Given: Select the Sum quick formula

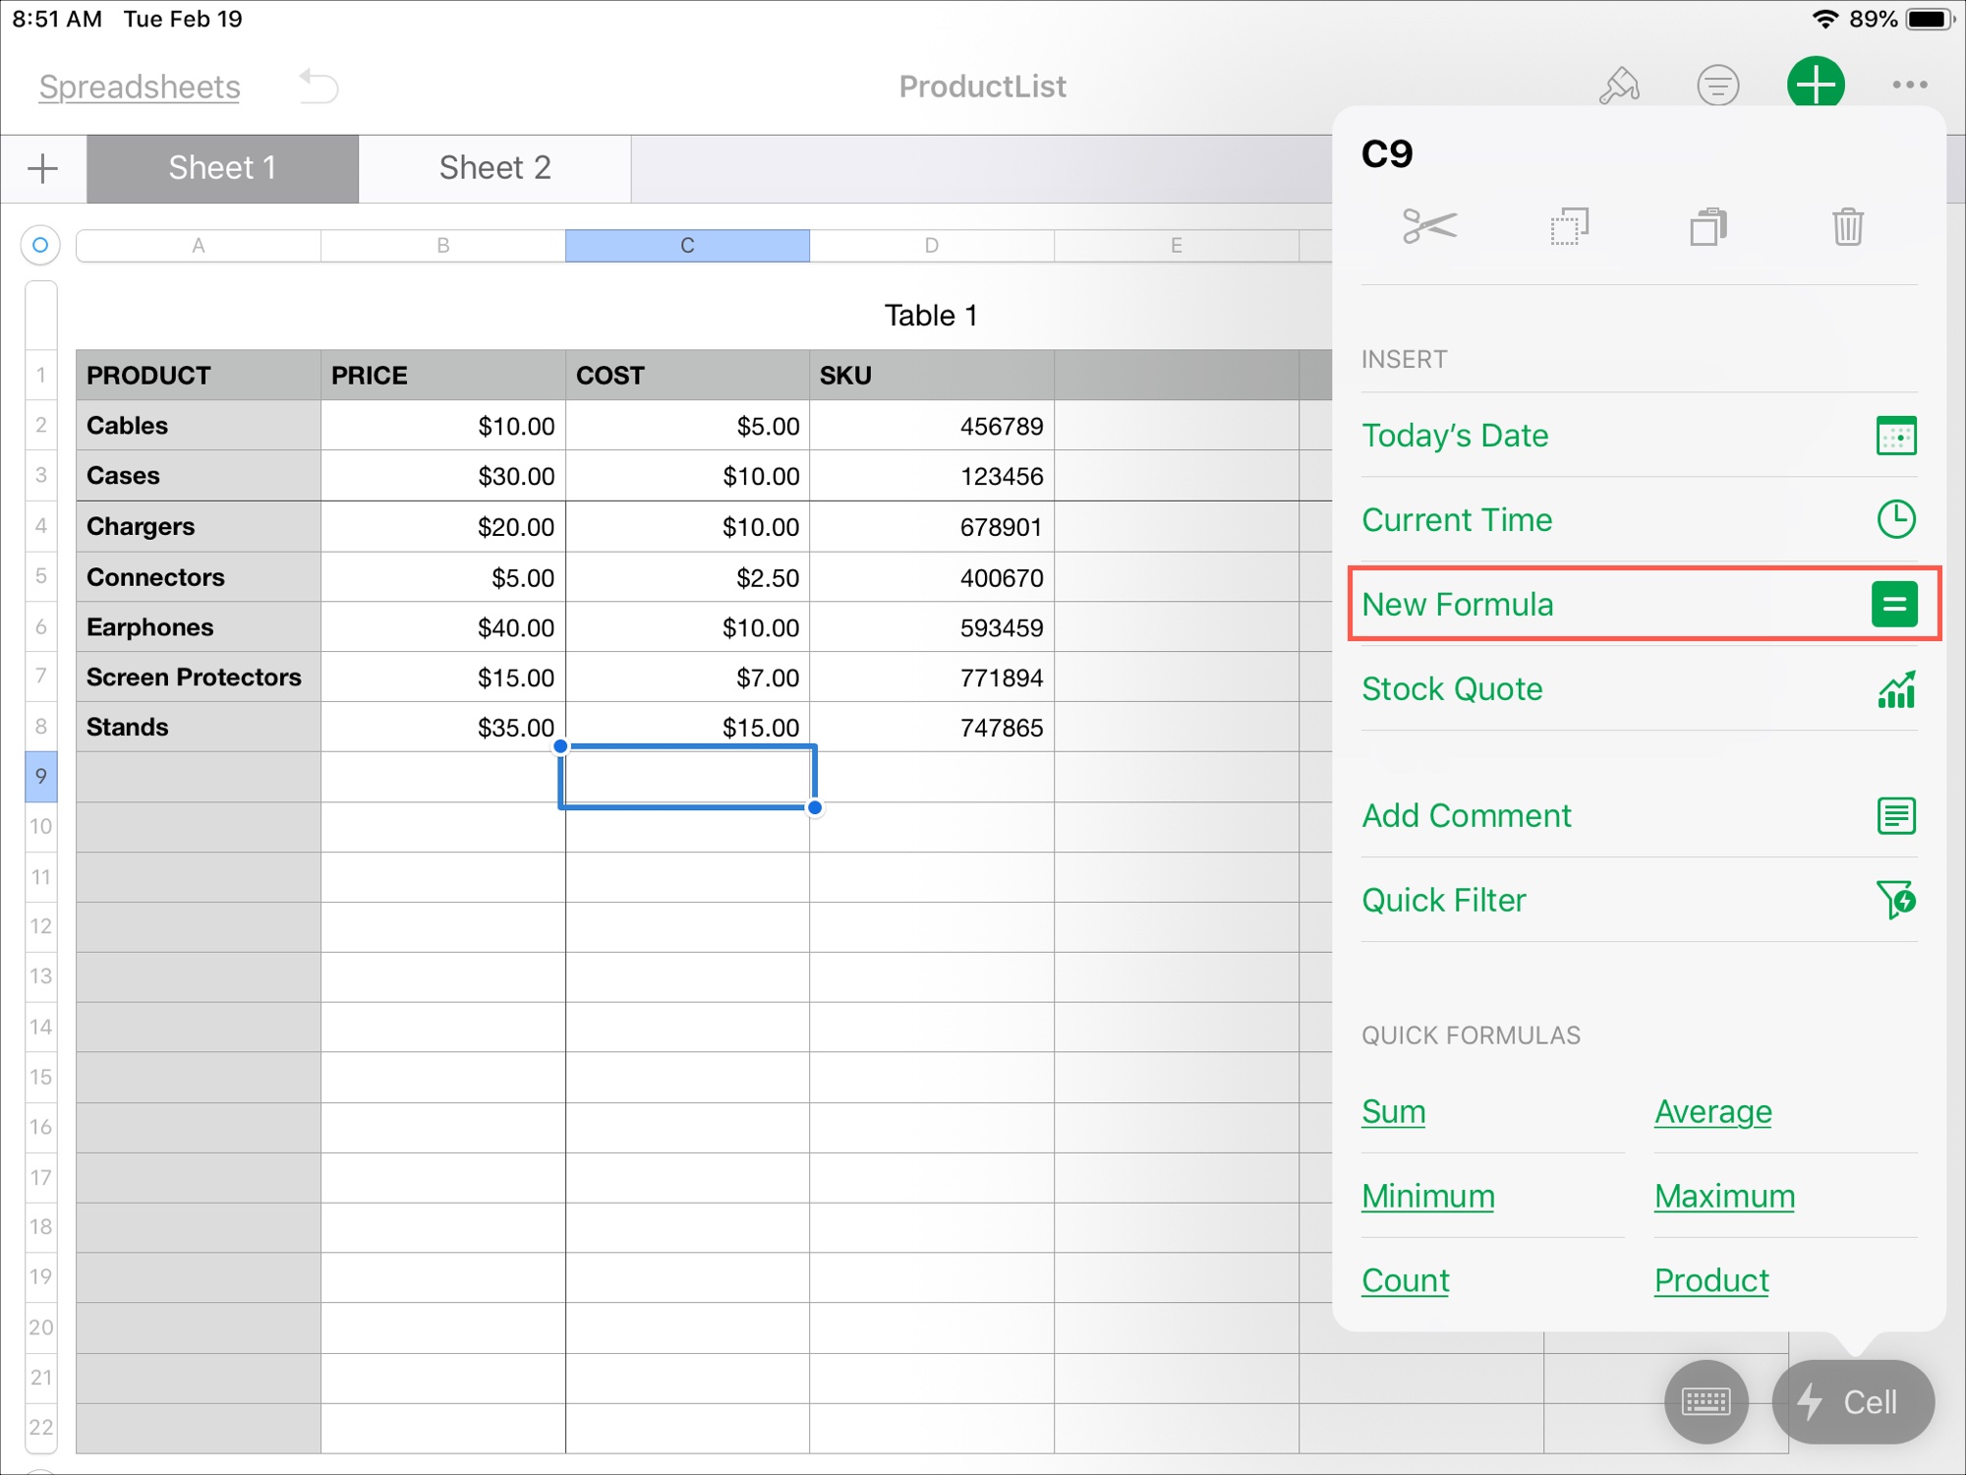Looking at the screenshot, I should pos(1393,1111).
